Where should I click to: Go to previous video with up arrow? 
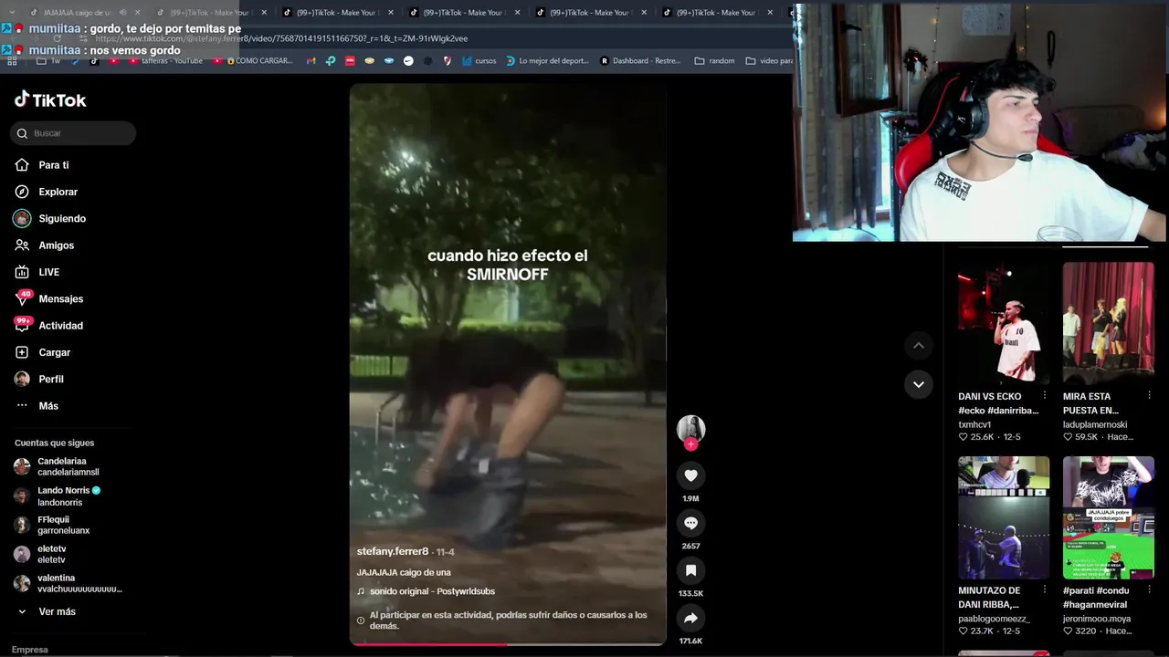click(918, 345)
